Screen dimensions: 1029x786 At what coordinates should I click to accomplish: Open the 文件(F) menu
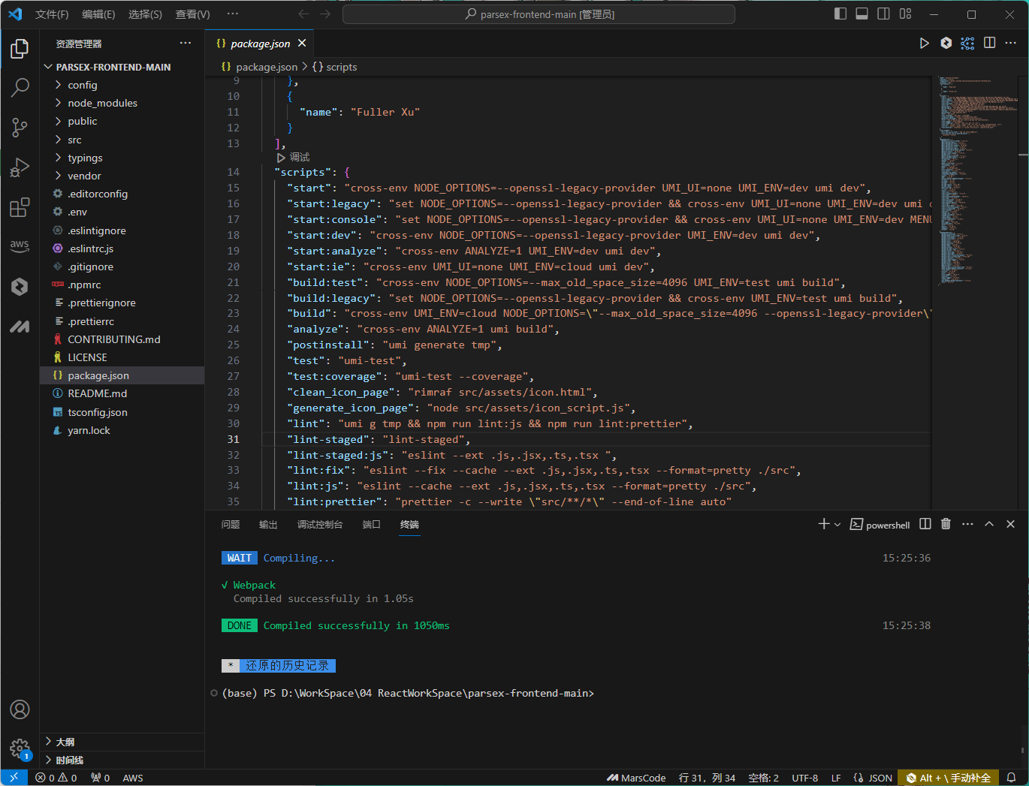(52, 14)
